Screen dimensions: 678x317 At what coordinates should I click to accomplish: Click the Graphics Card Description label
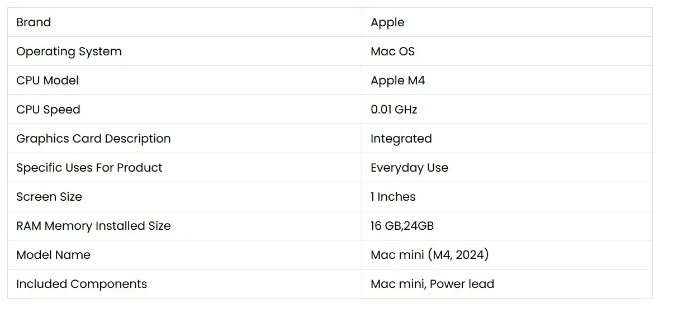(x=93, y=139)
